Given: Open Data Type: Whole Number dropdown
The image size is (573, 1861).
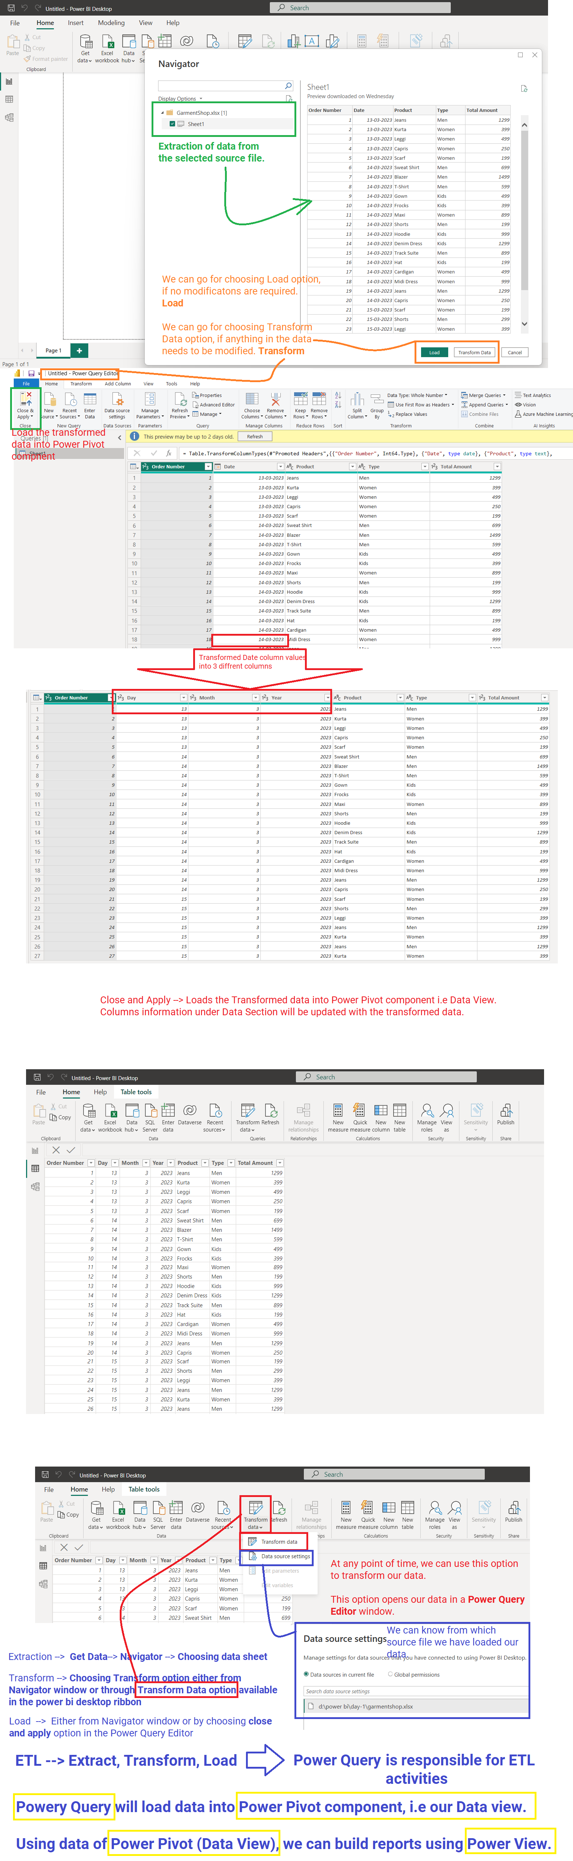Looking at the screenshot, I should 417,395.
